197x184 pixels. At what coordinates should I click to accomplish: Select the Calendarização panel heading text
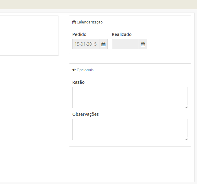[89, 22]
